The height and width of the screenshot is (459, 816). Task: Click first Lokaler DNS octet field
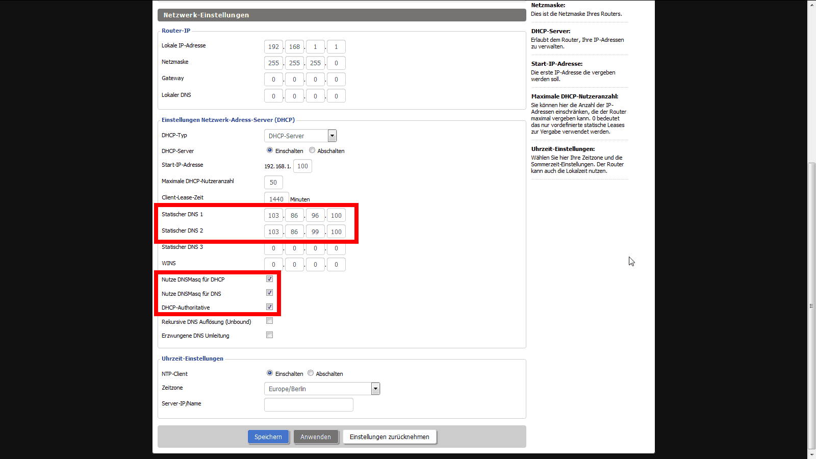(273, 96)
